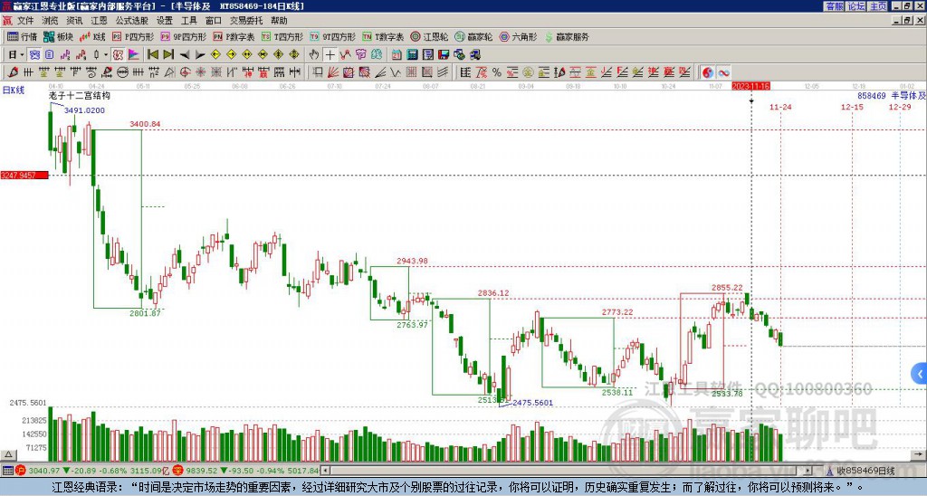The height and width of the screenshot is (496, 927).
Task: Open the calendar icon
Action: coord(397,55)
